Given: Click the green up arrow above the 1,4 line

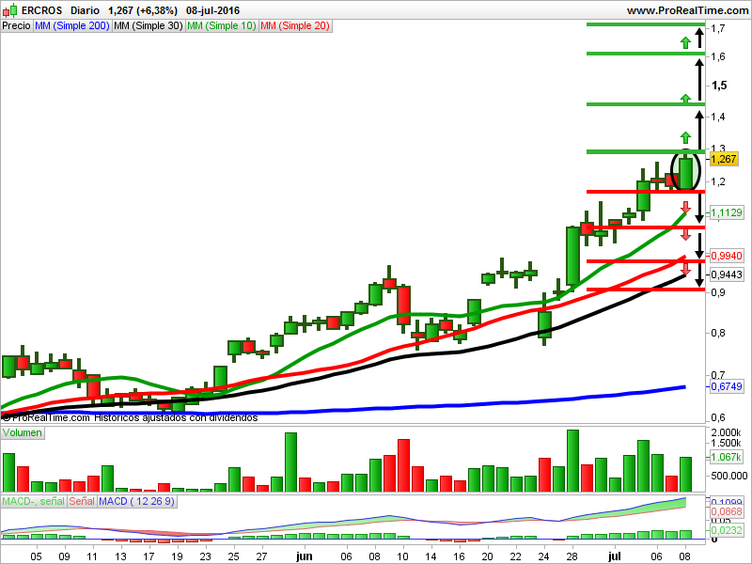Looking at the screenshot, I should click(685, 99).
